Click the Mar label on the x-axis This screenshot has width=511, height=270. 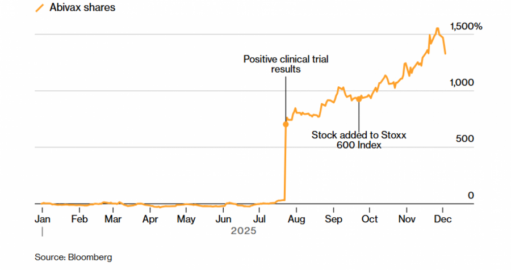(113, 219)
